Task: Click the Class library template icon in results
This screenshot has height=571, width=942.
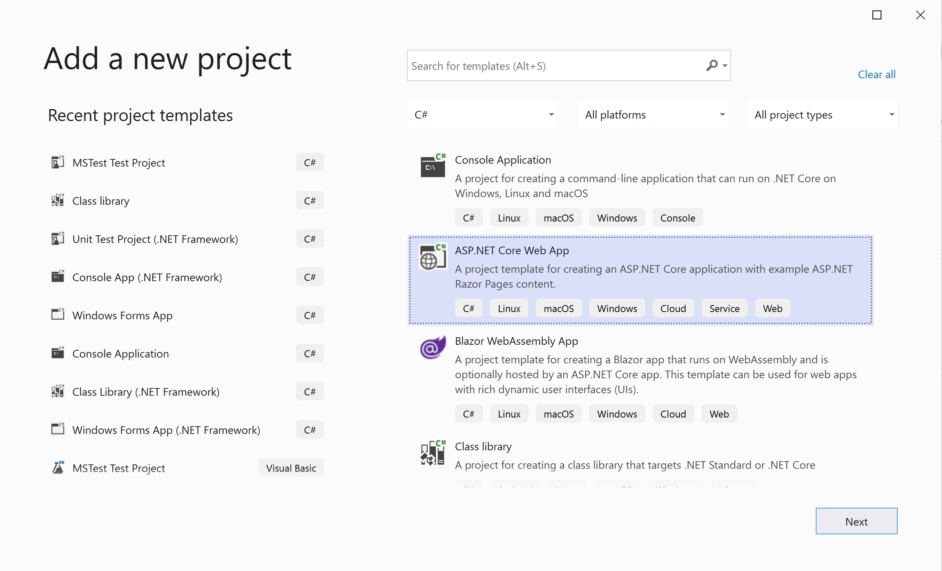Action: [433, 452]
